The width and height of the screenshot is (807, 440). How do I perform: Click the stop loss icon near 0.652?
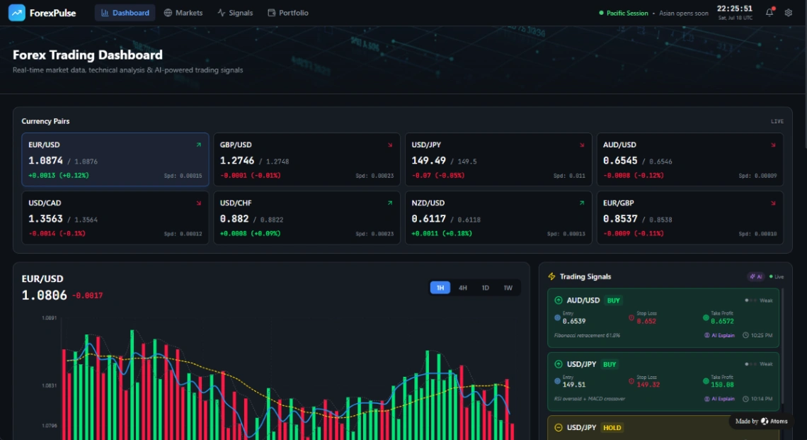[631, 318]
